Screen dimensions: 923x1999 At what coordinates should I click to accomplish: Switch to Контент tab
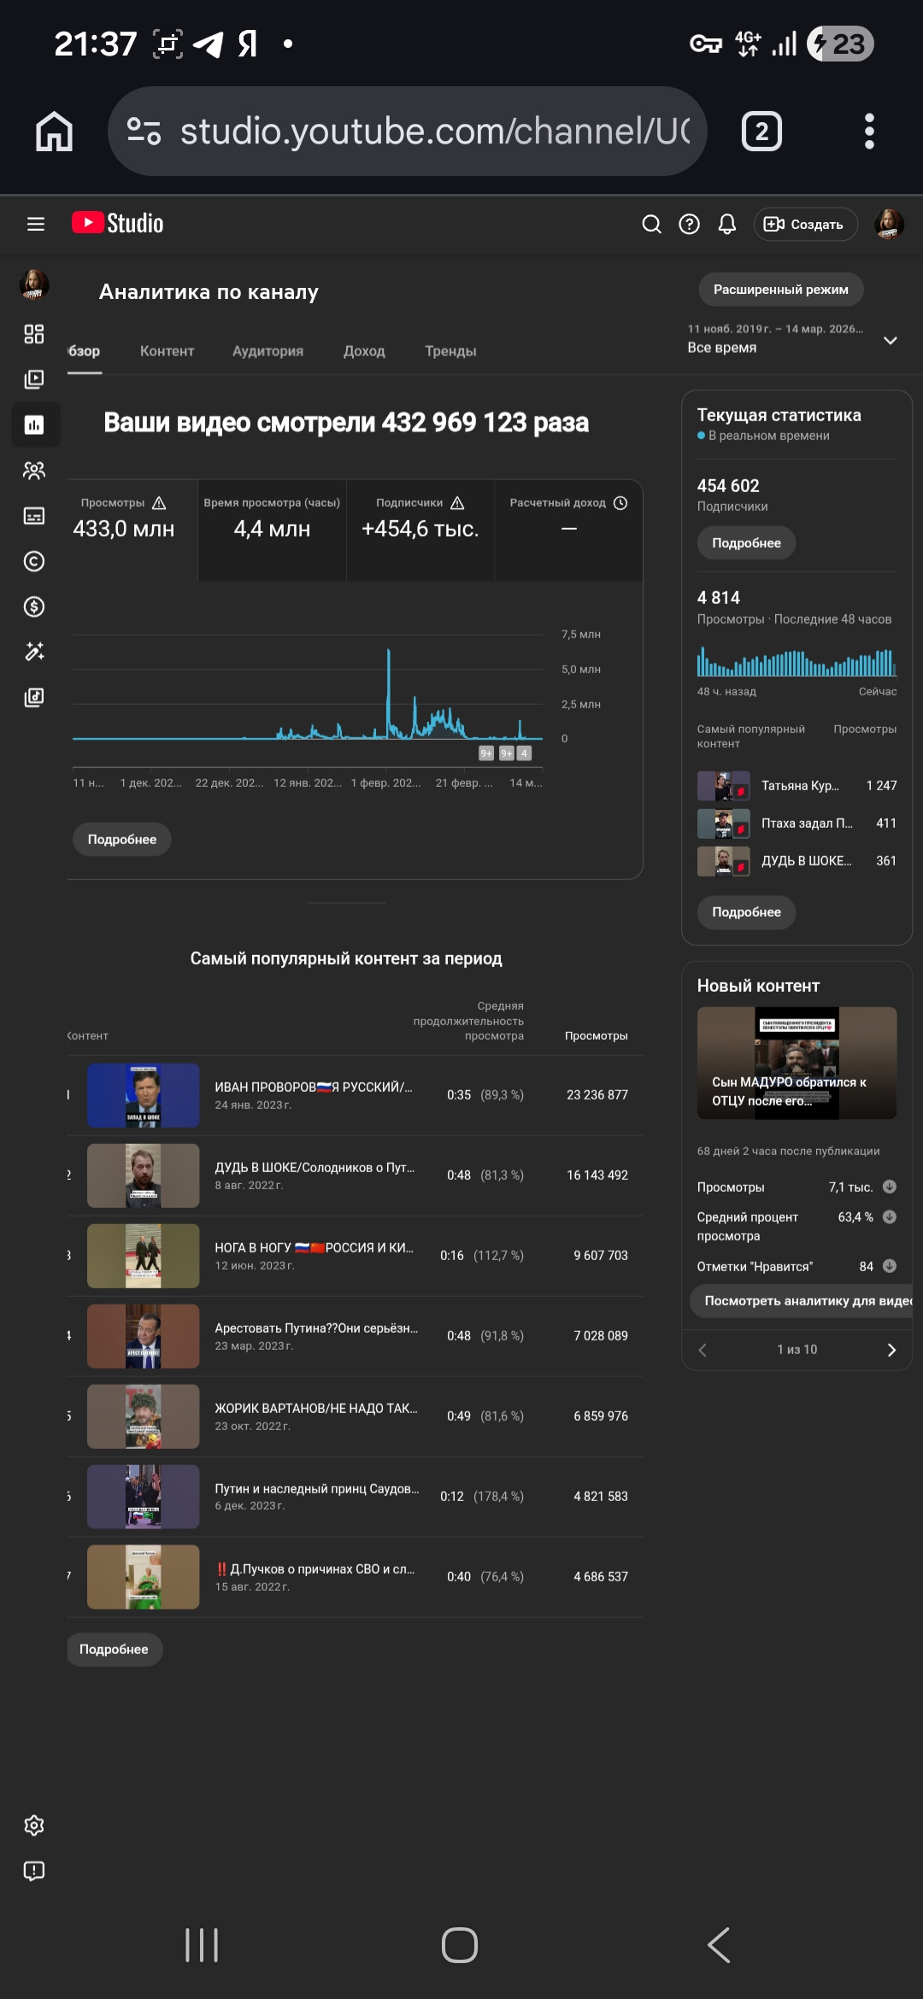pyautogui.click(x=167, y=351)
